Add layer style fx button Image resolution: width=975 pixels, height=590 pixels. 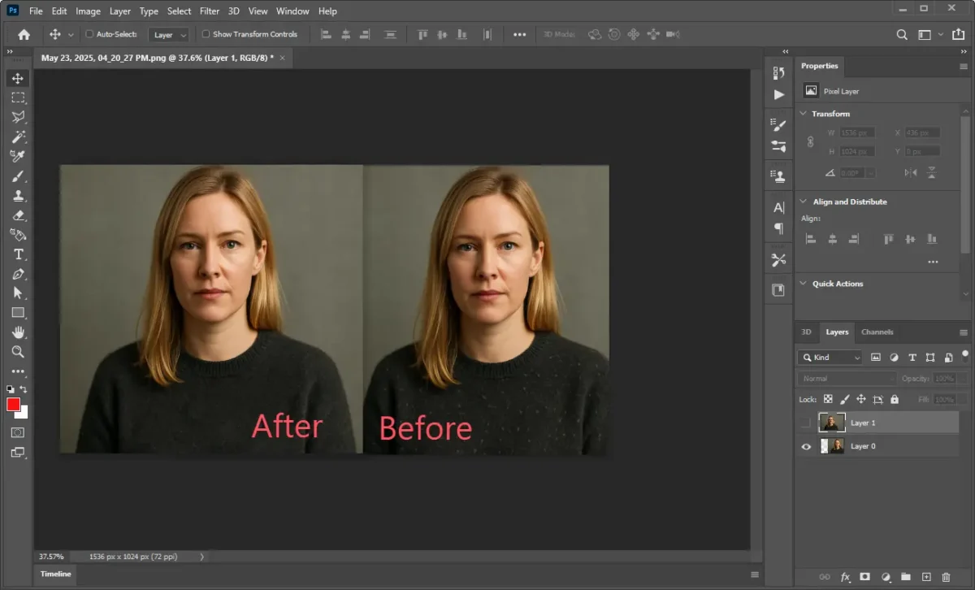coord(845,577)
